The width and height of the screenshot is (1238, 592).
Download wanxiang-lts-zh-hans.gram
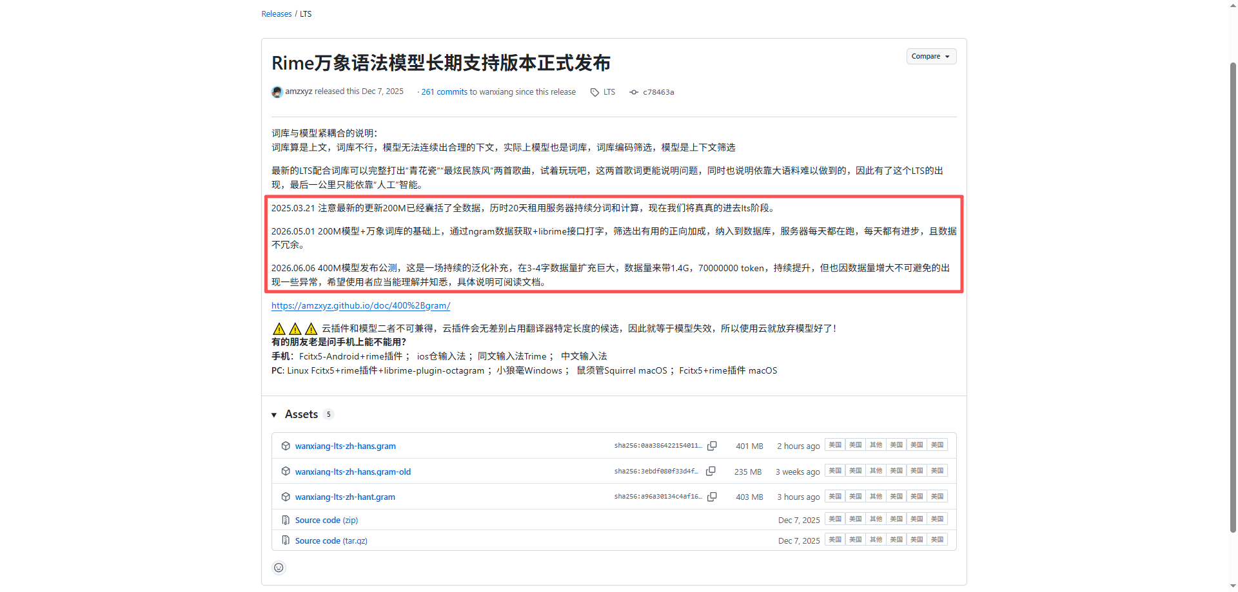[346, 446]
